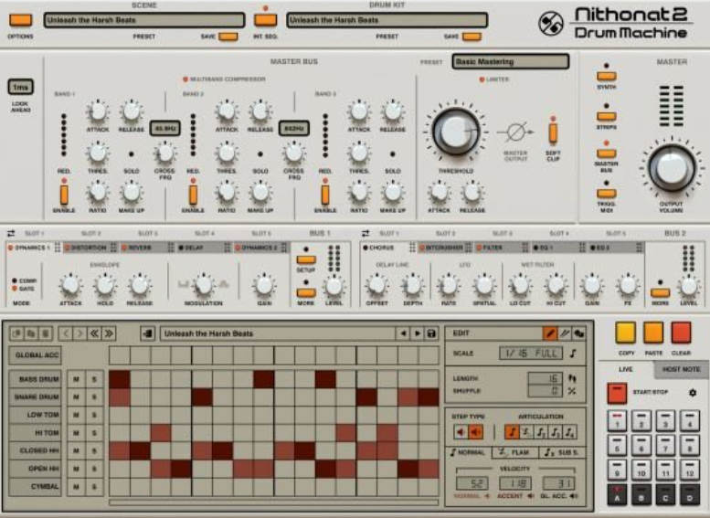Click the Options button

click(20, 20)
